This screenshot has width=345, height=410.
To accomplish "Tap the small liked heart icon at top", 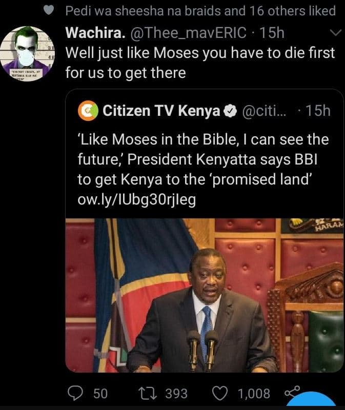I will point(49,11).
